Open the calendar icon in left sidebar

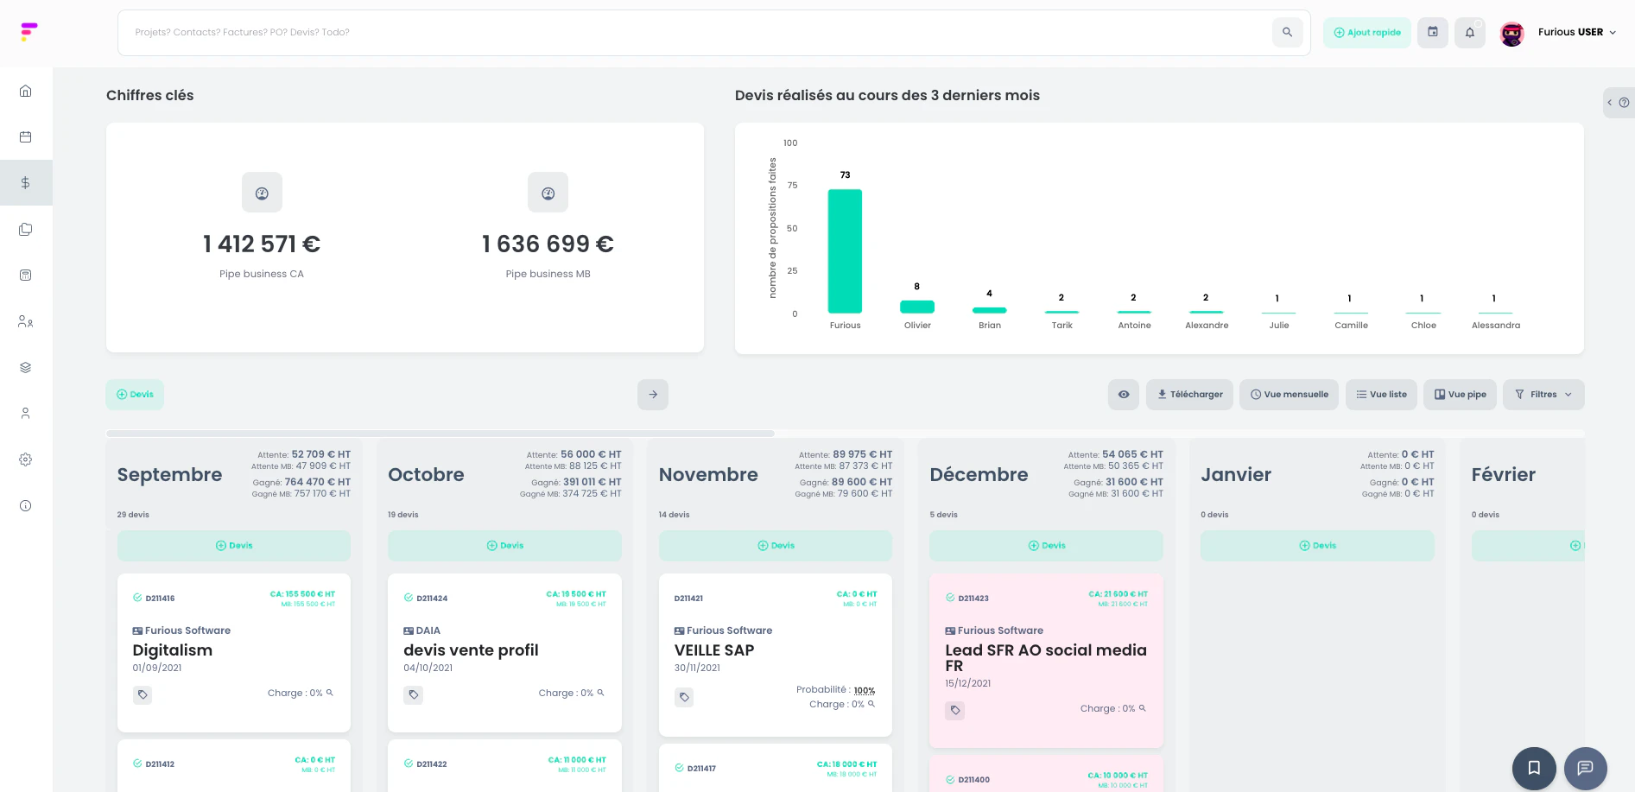[x=26, y=136]
